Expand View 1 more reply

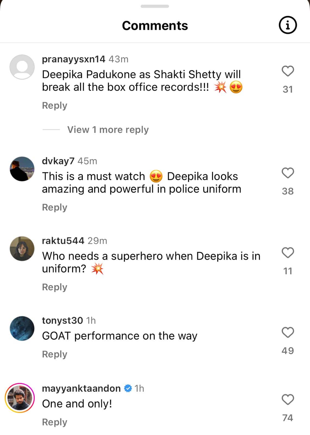(x=108, y=130)
